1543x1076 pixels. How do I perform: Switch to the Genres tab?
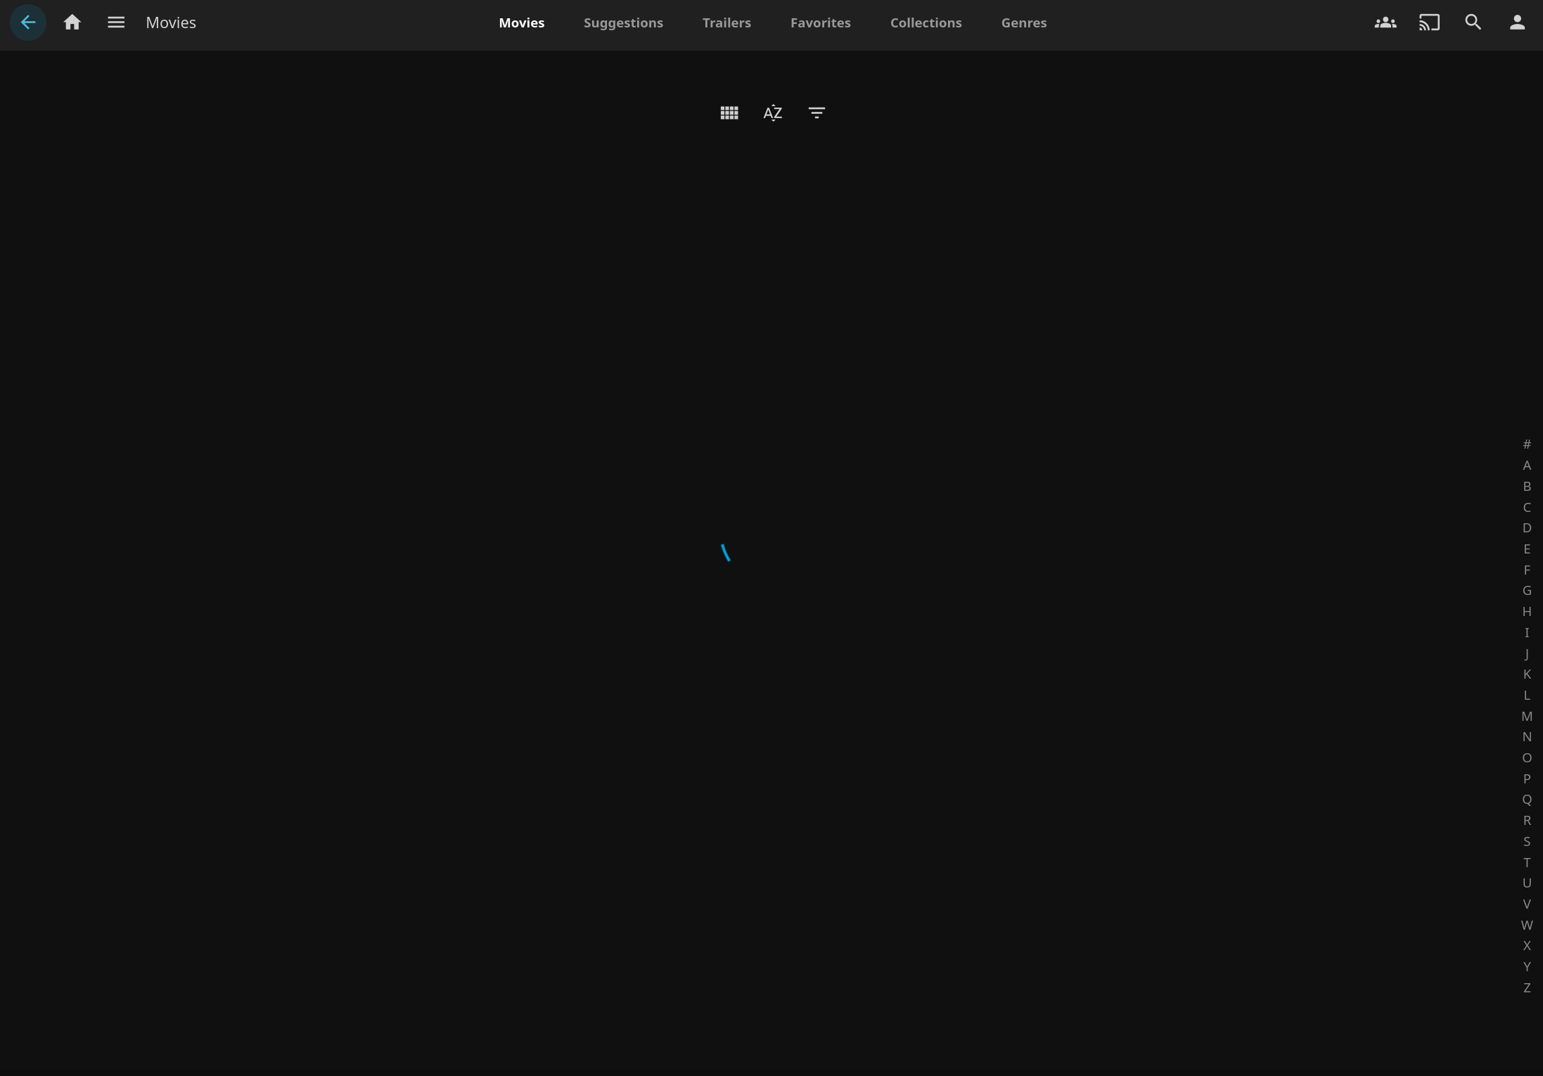1023,23
